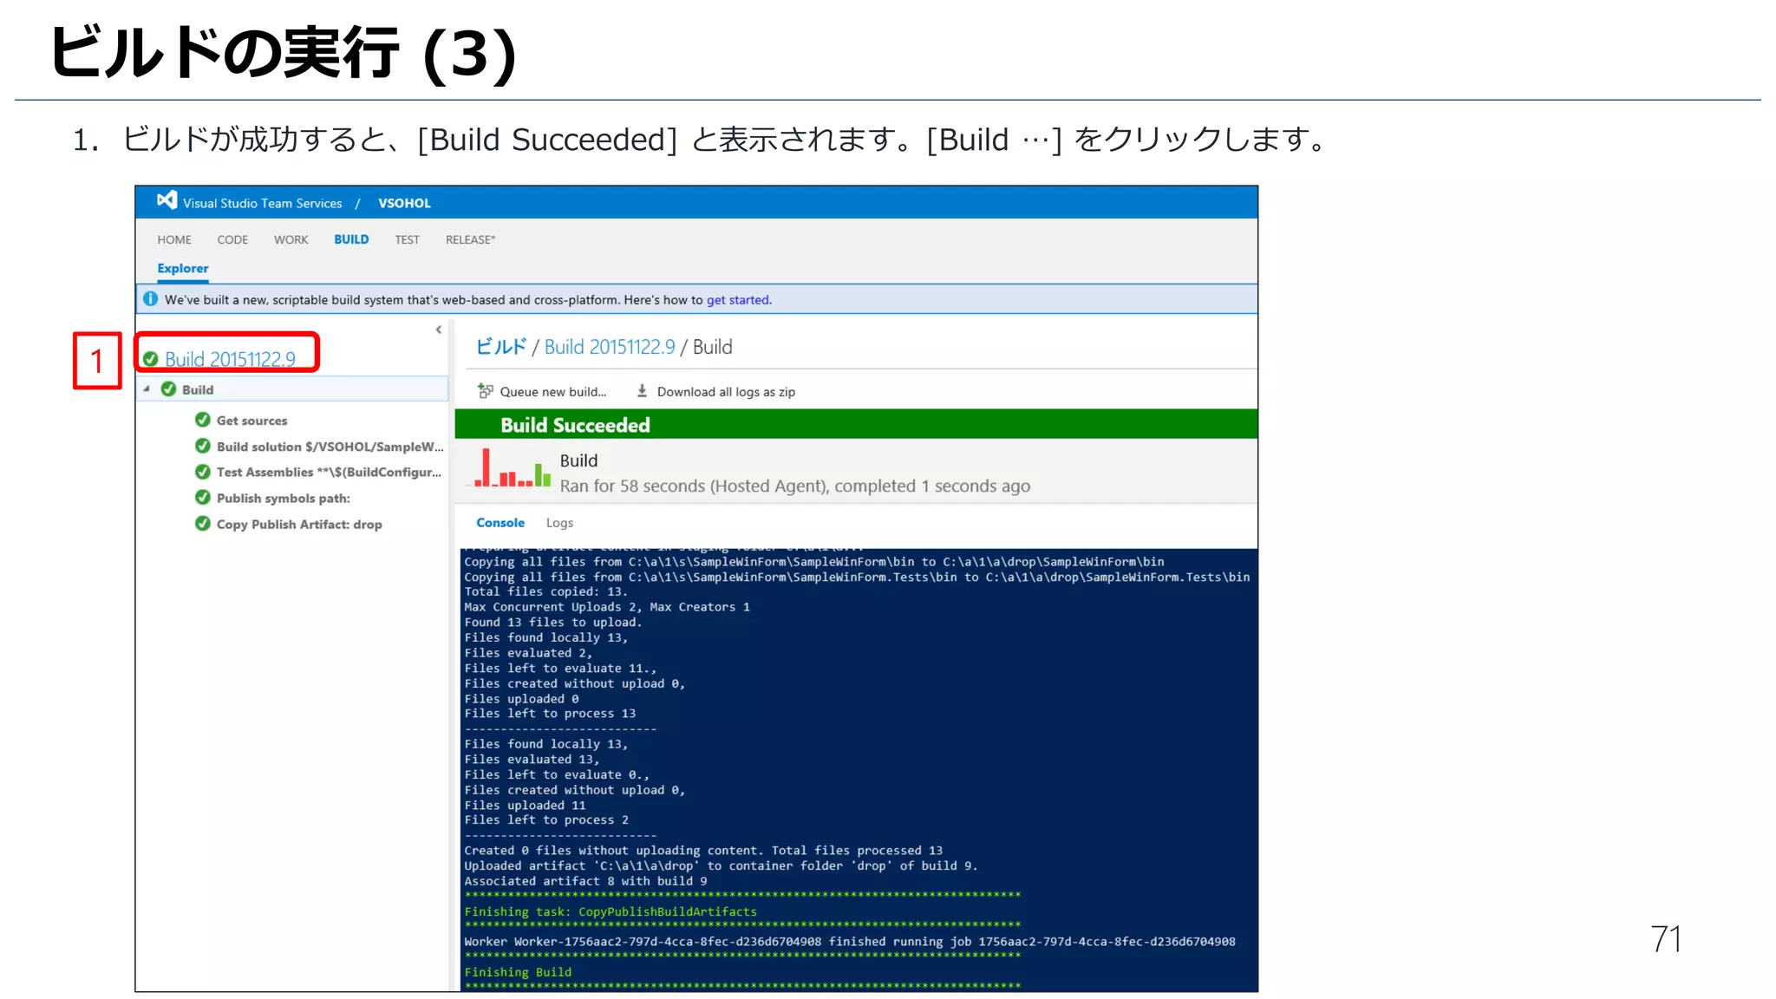The image size is (1776, 999).
Task: Collapse the Build node triangle
Action: tap(147, 389)
